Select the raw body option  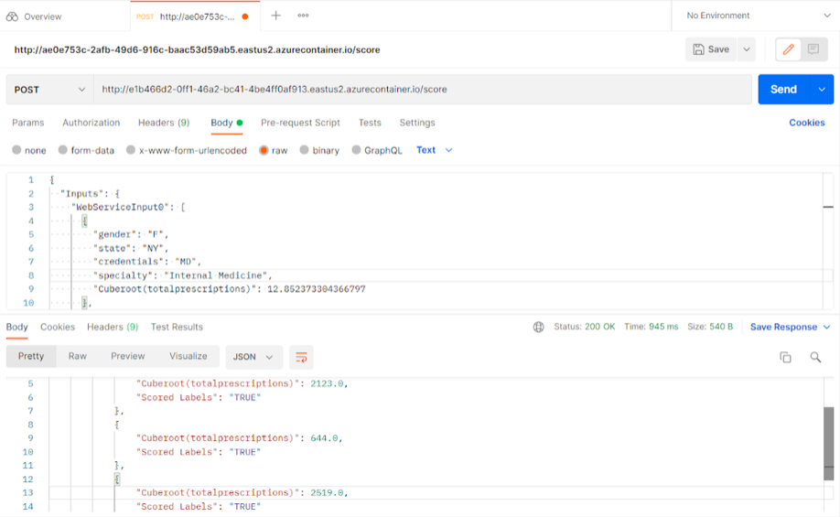coord(274,151)
